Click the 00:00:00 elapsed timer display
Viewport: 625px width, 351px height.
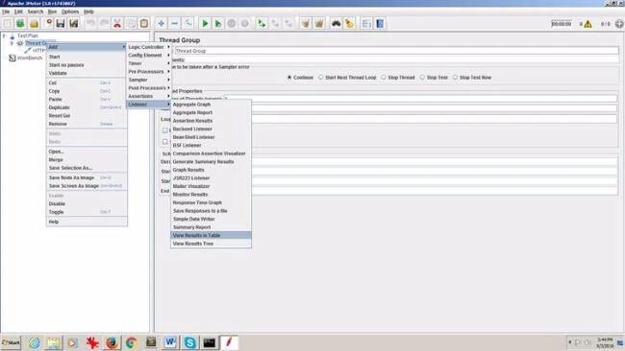pyautogui.click(x=562, y=24)
